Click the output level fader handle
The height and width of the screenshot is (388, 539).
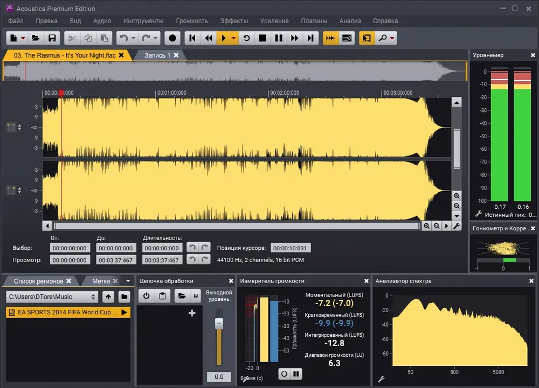point(219,323)
